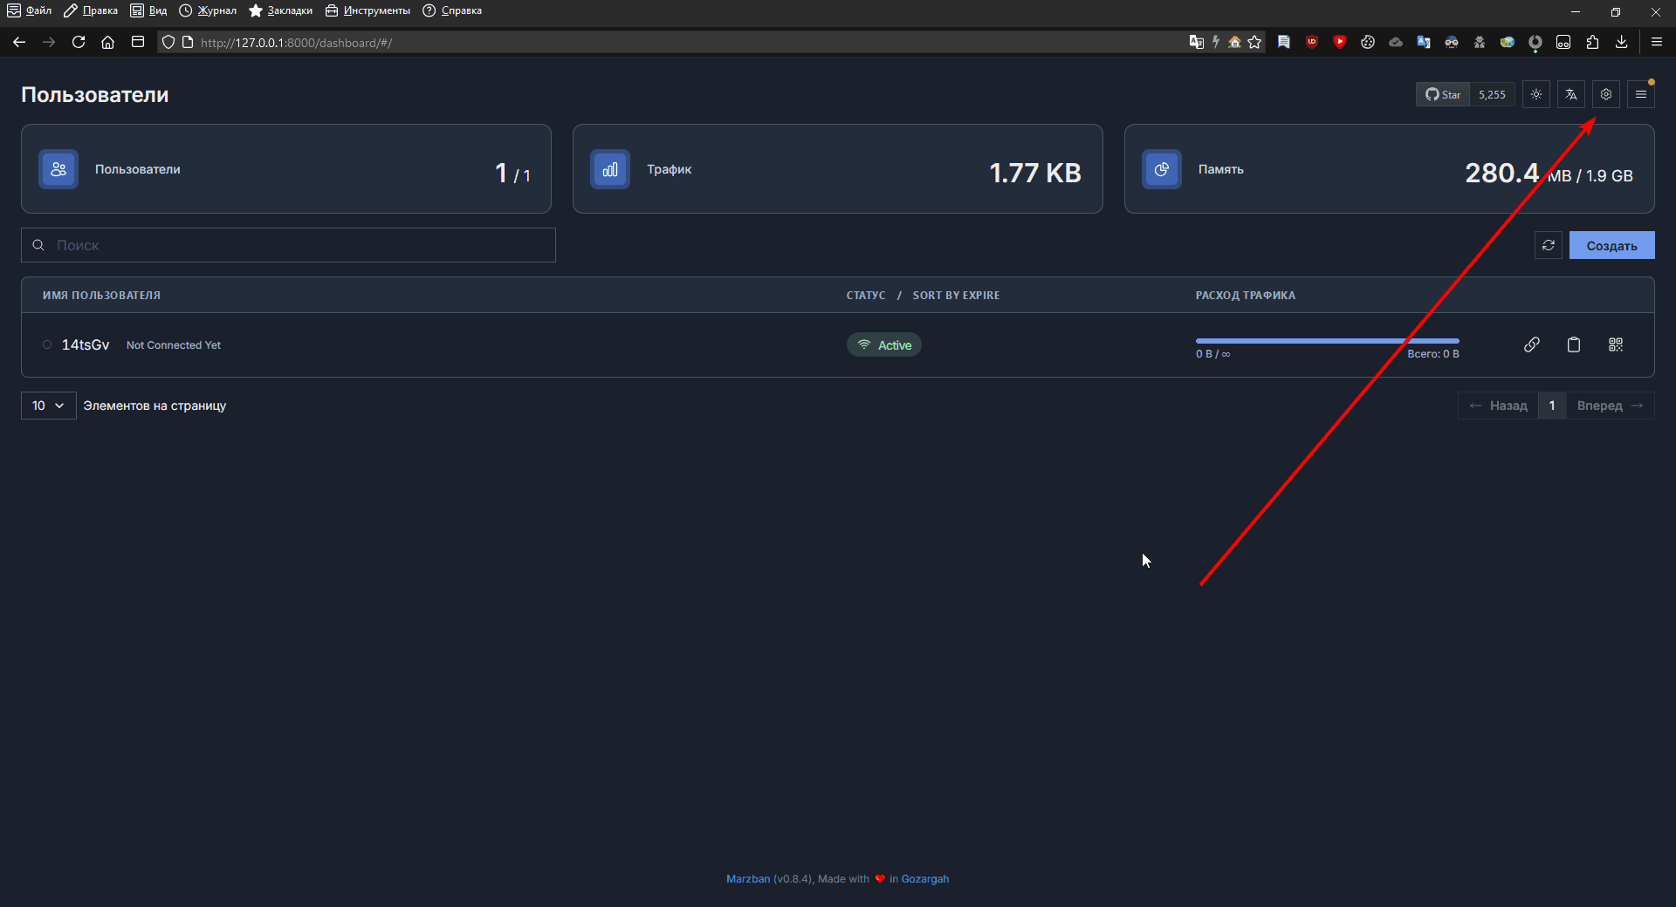This screenshot has width=1676, height=907.
Task: Open the browser downloads icon
Action: (1621, 42)
